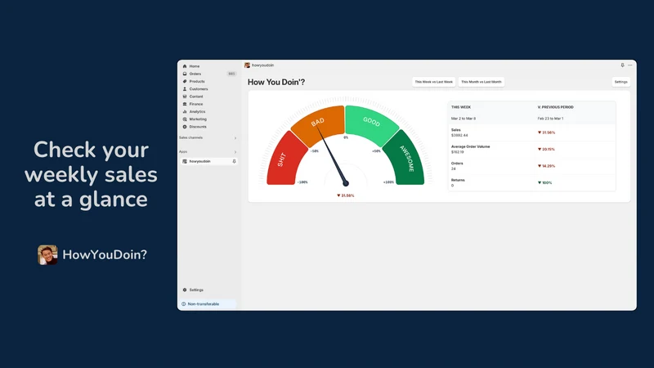Viewport: 654px width, 368px height.
Task: Click the Marketing target icon
Action: tap(185, 119)
